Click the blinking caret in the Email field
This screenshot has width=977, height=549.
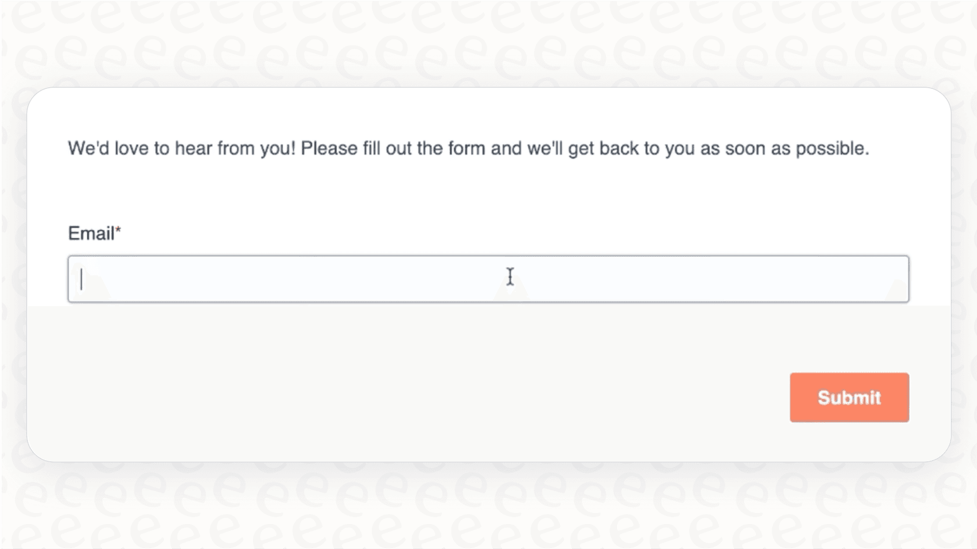81,279
